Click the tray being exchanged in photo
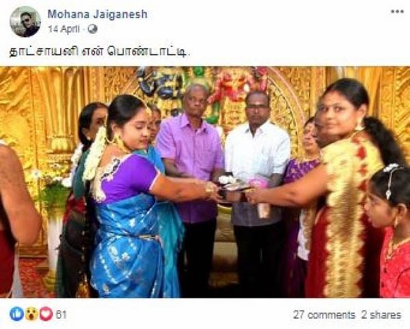 click(x=234, y=185)
